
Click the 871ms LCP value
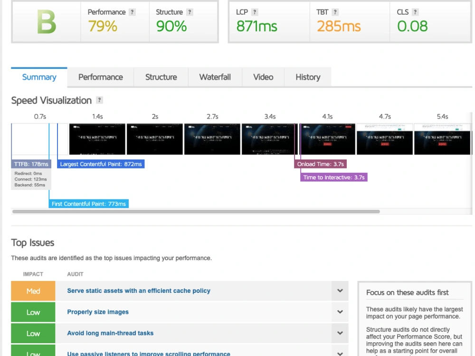pos(256,26)
